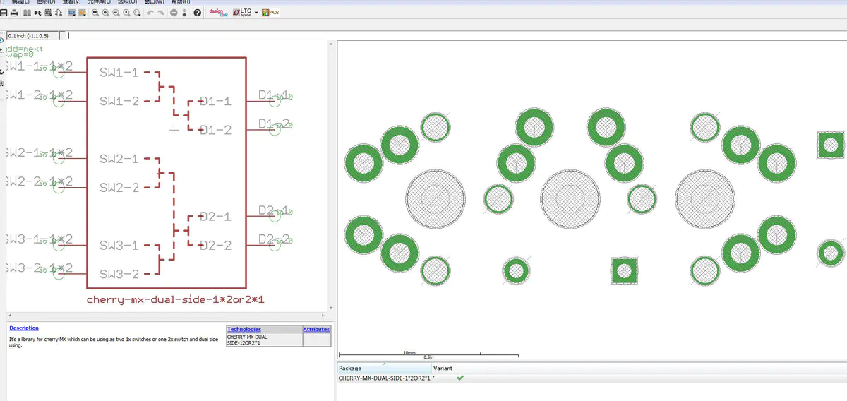This screenshot has width=847, height=401.
Task: Click the green check mark in package row
Action: 460,378
